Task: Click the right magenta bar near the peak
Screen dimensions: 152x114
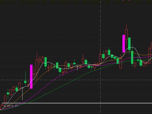Action: 123,44
